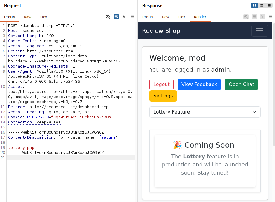Click disabled wrap icon in Response panel
The width and height of the screenshot is (275, 202).
click(x=254, y=17)
